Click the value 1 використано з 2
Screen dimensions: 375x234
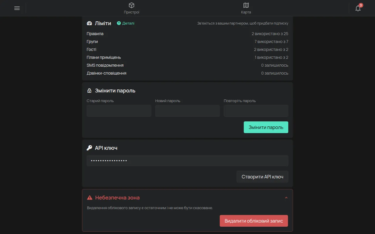tap(271, 57)
